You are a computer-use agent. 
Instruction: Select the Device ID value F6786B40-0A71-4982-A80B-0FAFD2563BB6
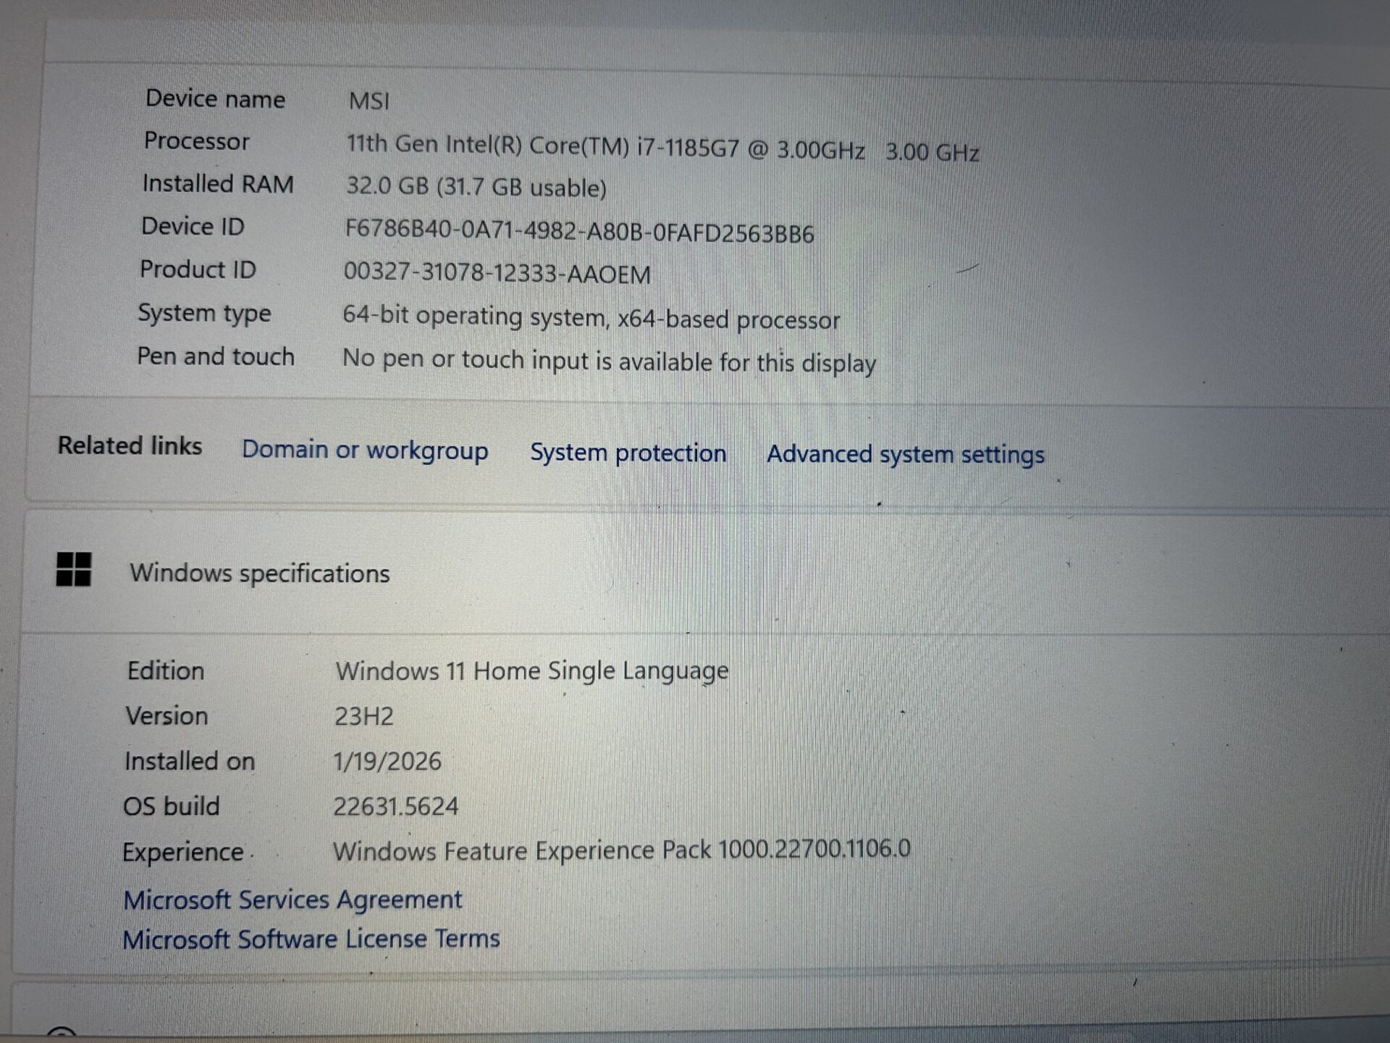point(579,232)
